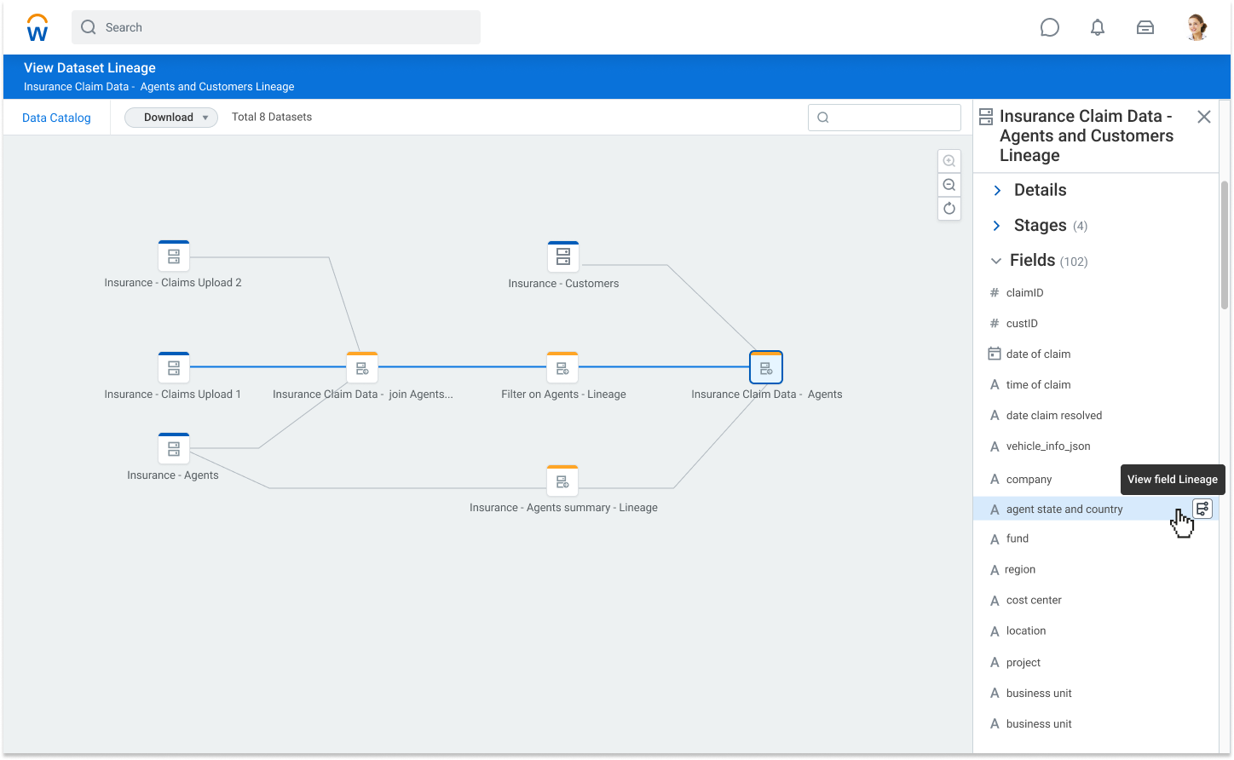Click the zoom in magnifier icon
The width and height of the screenshot is (1234, 760).
pyautogui.click(x=949, y=161)
